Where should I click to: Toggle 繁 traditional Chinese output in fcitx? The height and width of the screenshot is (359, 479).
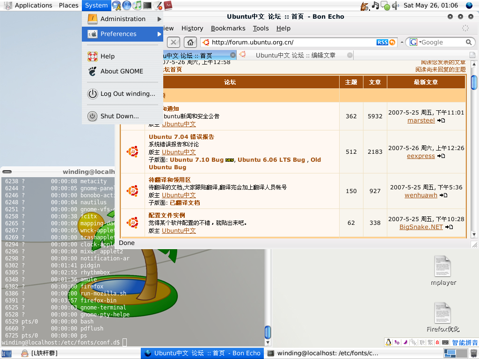(x=430, y=342)
